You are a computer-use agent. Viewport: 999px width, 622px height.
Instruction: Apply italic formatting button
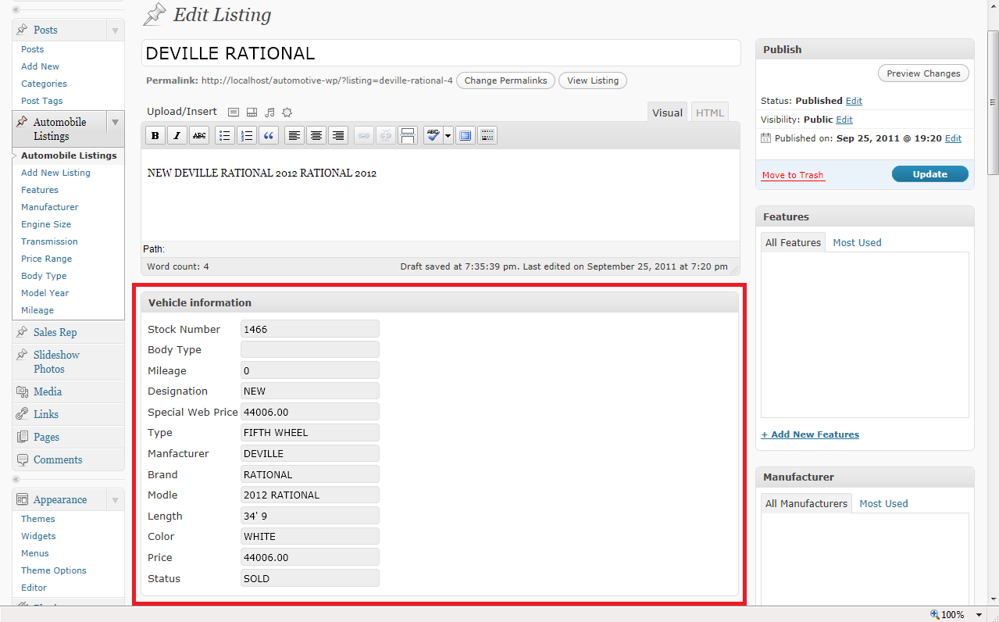point(177,136)
